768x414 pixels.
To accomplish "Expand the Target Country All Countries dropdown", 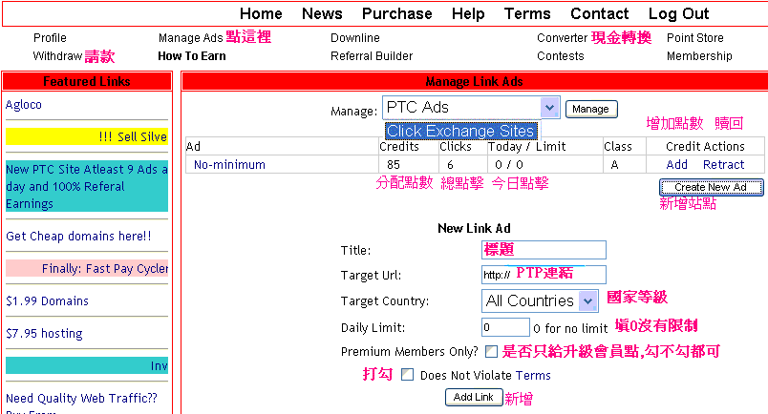I will (541, 300).
